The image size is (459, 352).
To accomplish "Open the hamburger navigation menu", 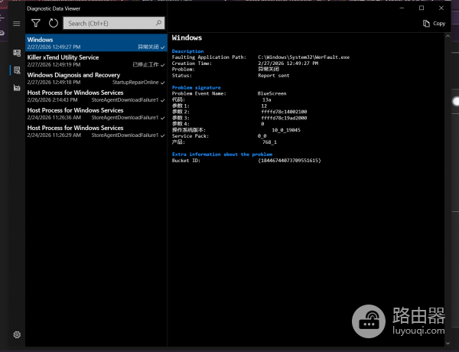I will click(17, 24).
